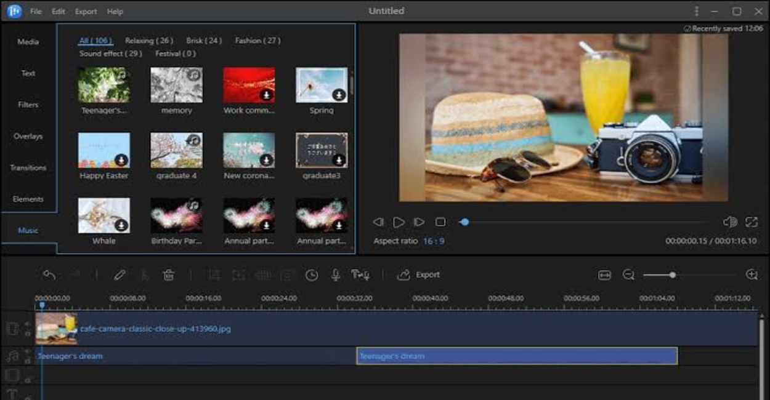Screen dimensions: 770x400
Task: Select the Music tab in the sidebar
Action: pyautogui.click(x=28, y=230)
